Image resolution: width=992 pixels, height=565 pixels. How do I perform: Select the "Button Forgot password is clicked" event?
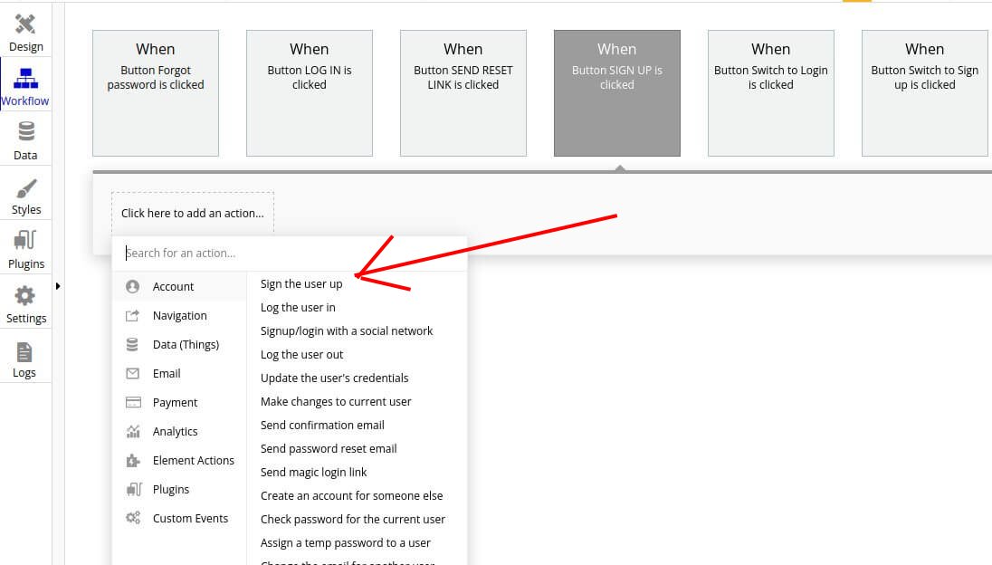point(156,93)
